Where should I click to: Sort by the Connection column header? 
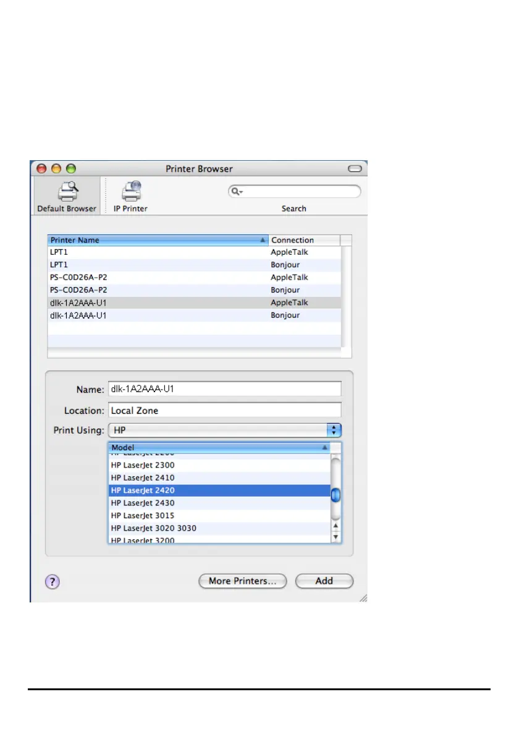[304, 240]
